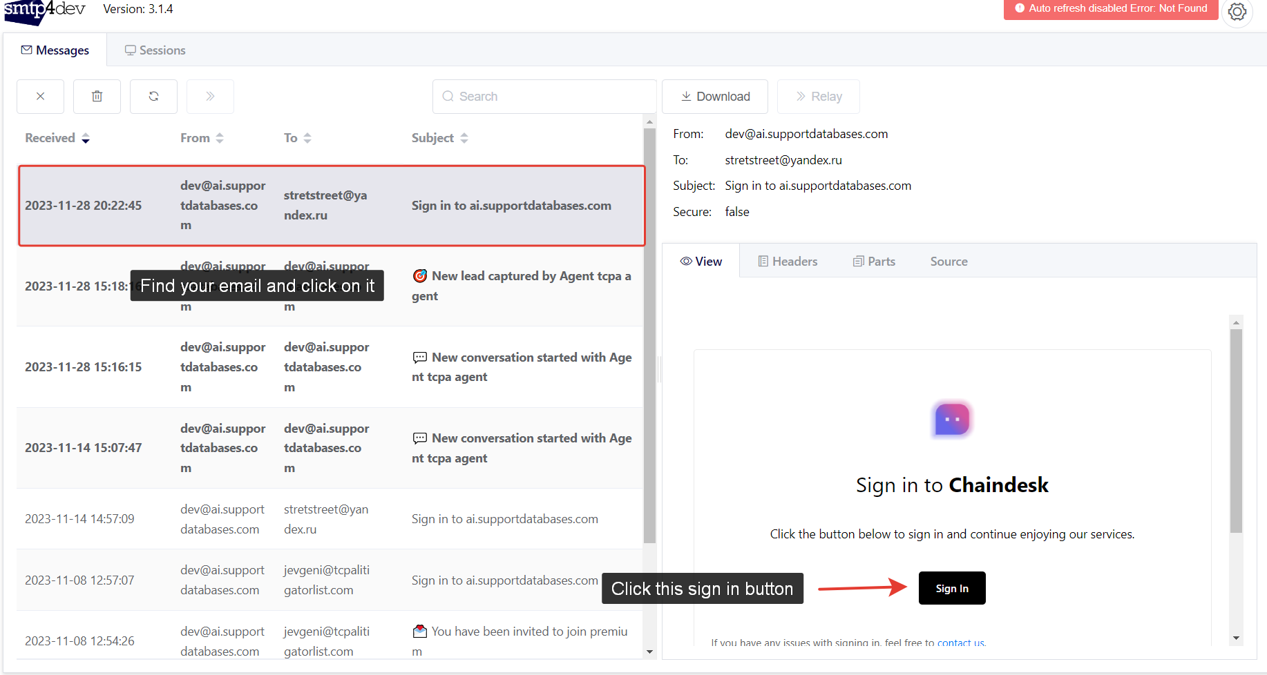Click the message list vertical scrollbar
This screenshot has width=1267, height=675.
click(x=649, y=331)
